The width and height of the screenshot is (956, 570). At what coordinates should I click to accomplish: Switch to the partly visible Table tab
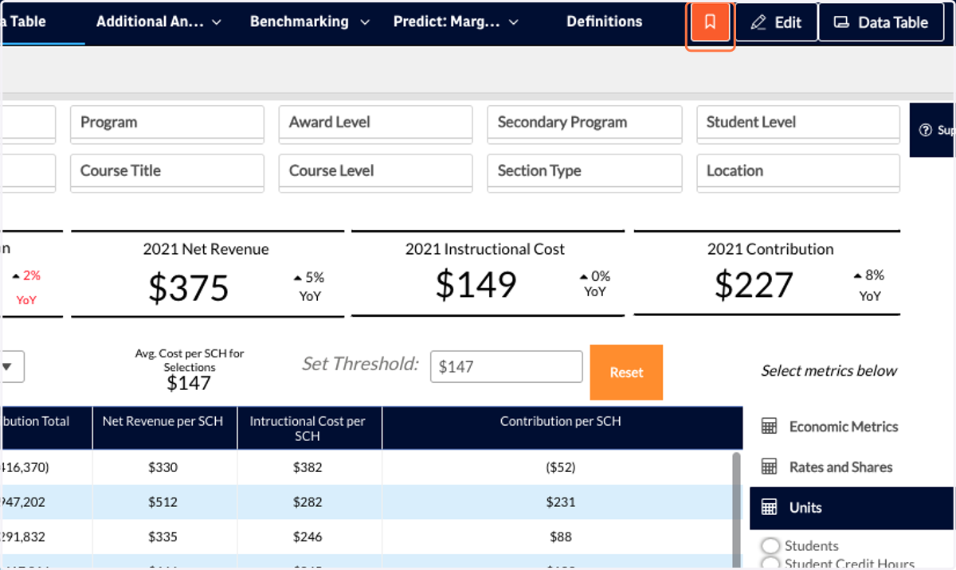tap(42, 22)
